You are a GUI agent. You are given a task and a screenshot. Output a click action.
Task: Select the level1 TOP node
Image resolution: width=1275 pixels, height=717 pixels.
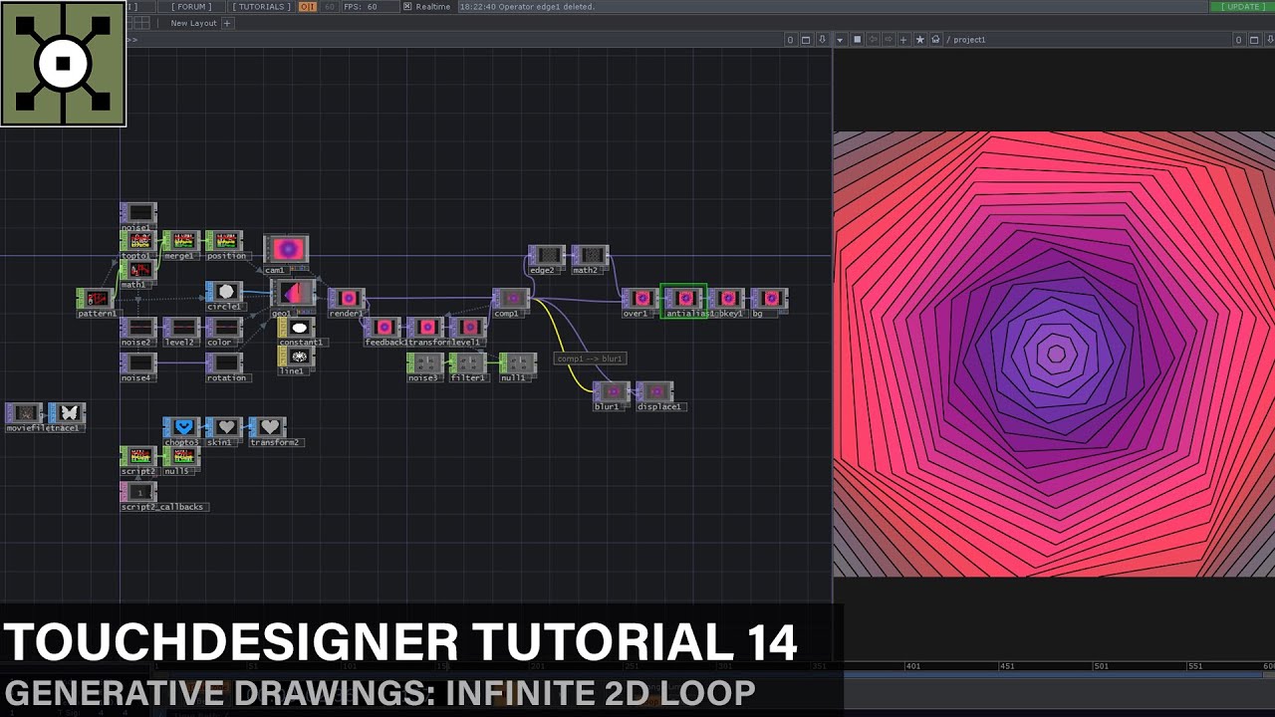pos(468,328)
